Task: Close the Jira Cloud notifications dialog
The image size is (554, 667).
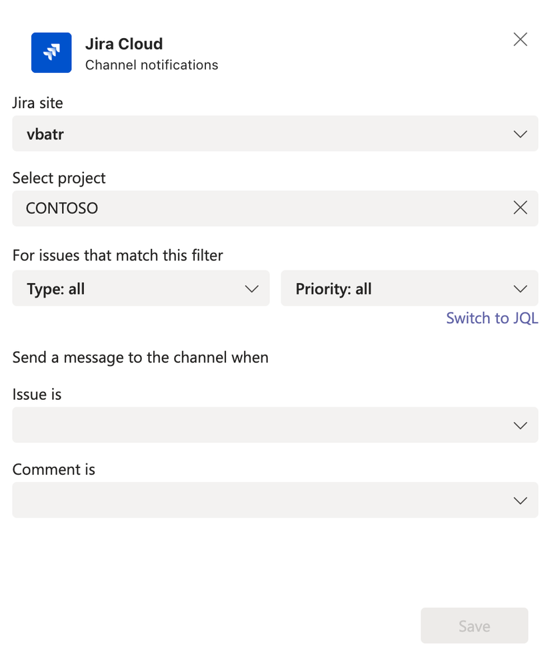Action: (520, 39)
